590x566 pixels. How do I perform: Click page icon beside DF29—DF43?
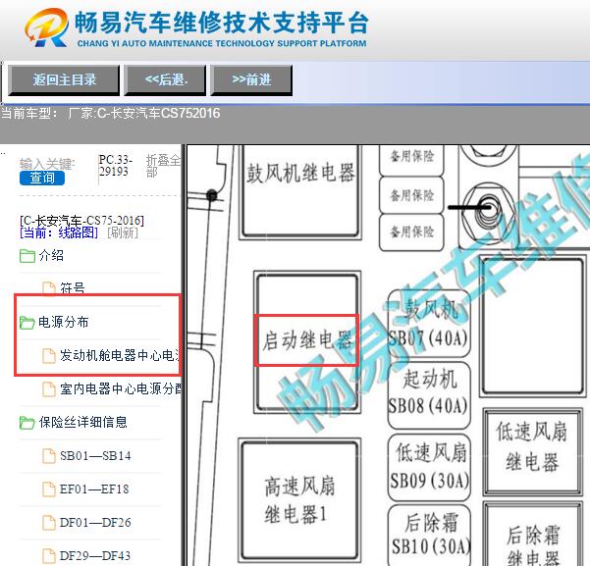point(48,556)
